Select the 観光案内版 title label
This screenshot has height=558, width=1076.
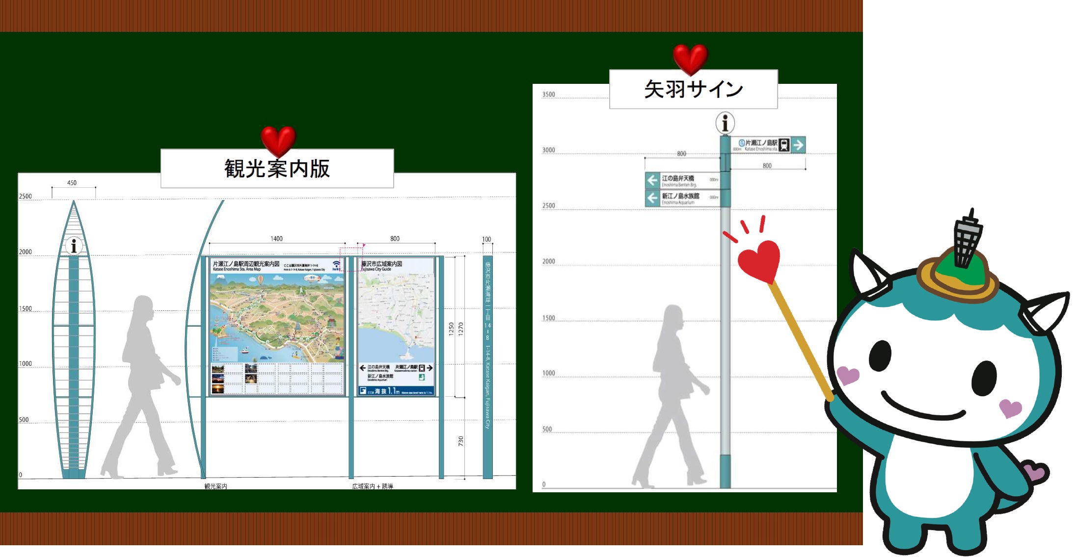point(277,169)
